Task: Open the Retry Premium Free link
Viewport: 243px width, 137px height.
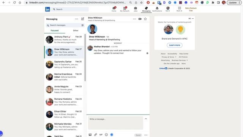Action: 191,9
